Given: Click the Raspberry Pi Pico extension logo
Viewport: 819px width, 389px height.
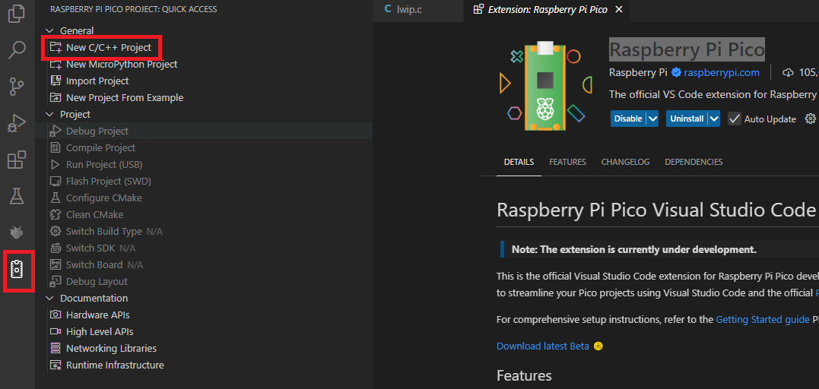Looking at the screenshot, I should [x=545, y=87].
